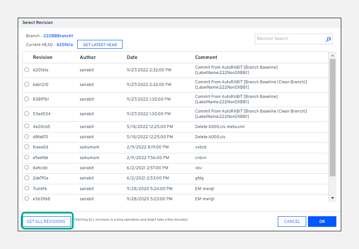The height and width of the screenshot is (249, 359).
Task: Open the 222BBBranch1 branch link
Action: point(58,36)
